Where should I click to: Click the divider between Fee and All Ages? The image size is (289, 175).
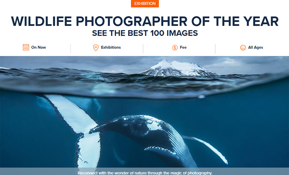click(x=215, y=49)
